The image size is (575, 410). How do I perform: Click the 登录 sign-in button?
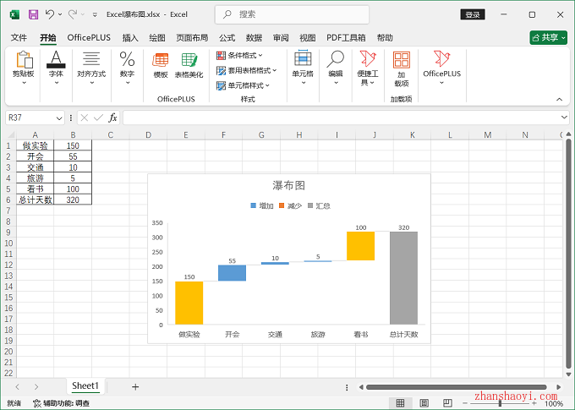tap(473, 14)
